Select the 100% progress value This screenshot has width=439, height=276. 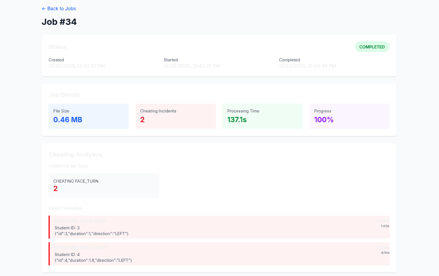click(324, 120)
